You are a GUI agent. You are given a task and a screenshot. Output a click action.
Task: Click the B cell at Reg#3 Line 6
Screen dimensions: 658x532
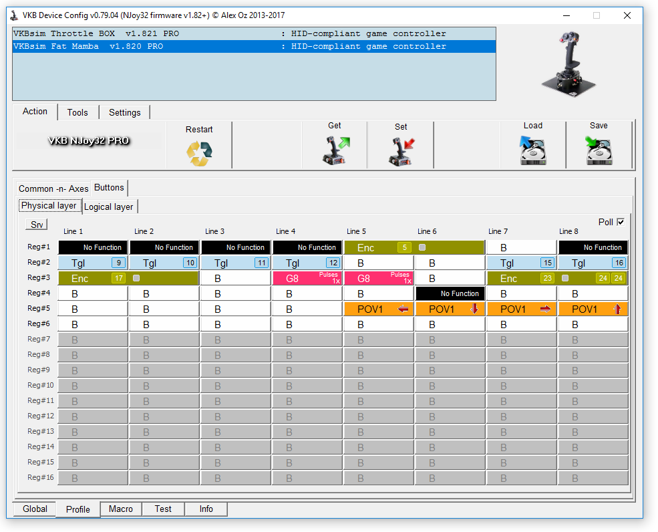(x=451, y=279)
